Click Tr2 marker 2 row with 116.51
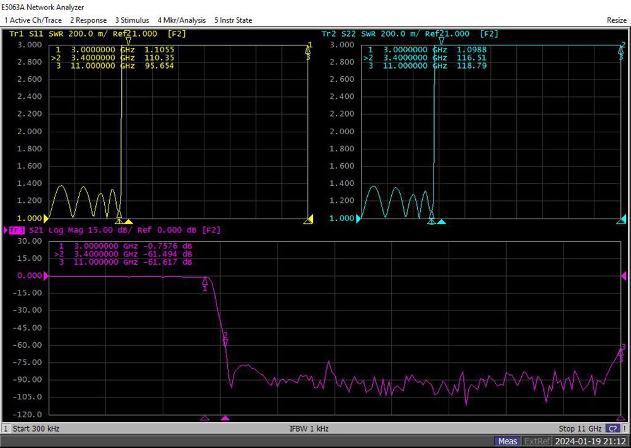Viewport: 631px width, 448px height. [425, 58]
